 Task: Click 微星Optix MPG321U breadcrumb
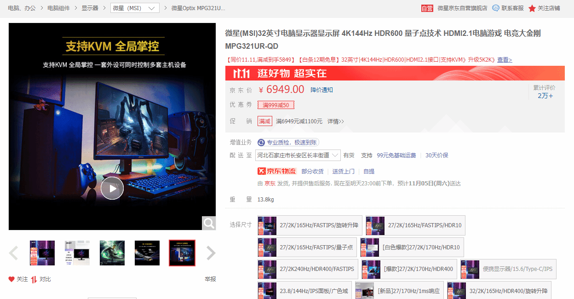(199, 8)
